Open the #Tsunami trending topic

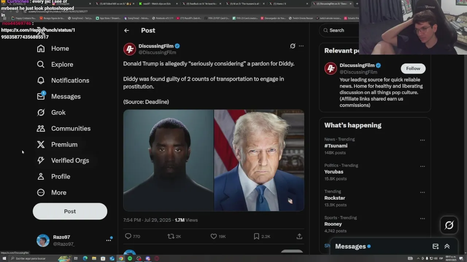click(336, 146)
